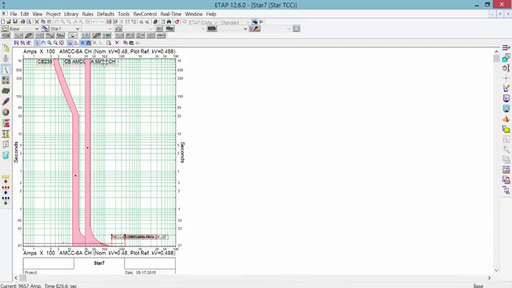Open the ETAP (Default) theme dropdown
The image size is (512, 288).
(215, 22)
